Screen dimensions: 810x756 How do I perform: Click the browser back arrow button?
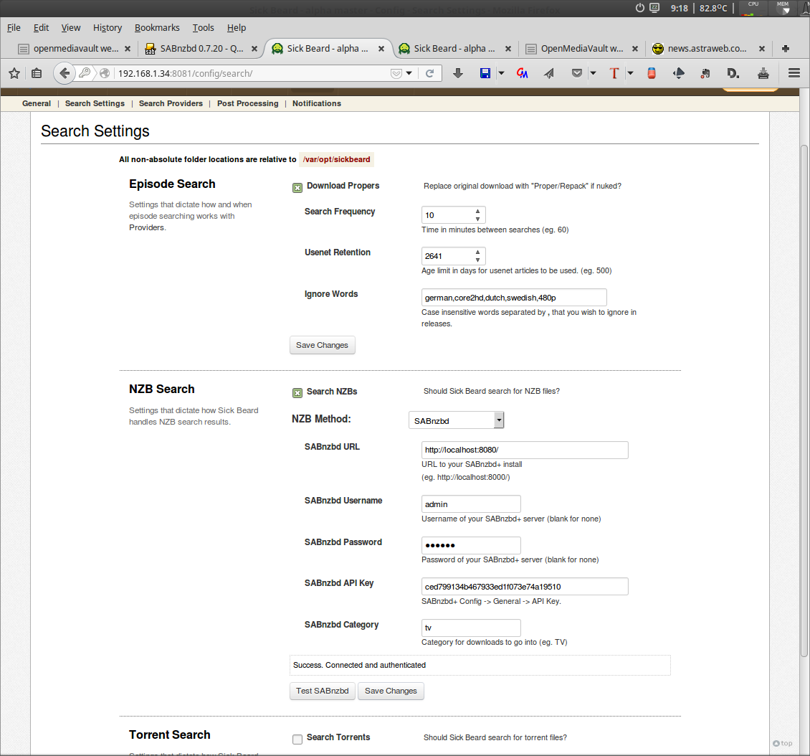(65, 73)
